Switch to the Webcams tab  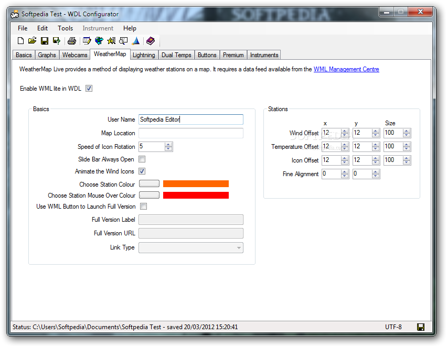pos(74,55)
